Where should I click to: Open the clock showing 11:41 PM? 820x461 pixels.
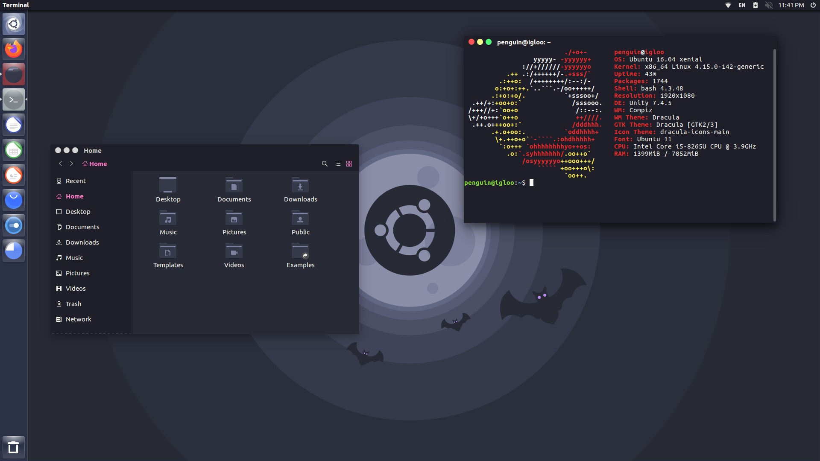tap(791, 5)
